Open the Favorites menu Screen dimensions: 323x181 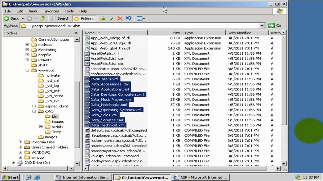pos(51,11)
